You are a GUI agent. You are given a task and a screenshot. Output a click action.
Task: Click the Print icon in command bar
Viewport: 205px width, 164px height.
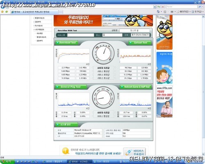click(x=172, y=12)
